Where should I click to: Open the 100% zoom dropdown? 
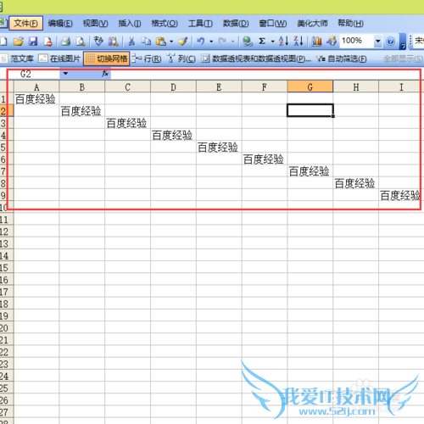pos(378,42)
